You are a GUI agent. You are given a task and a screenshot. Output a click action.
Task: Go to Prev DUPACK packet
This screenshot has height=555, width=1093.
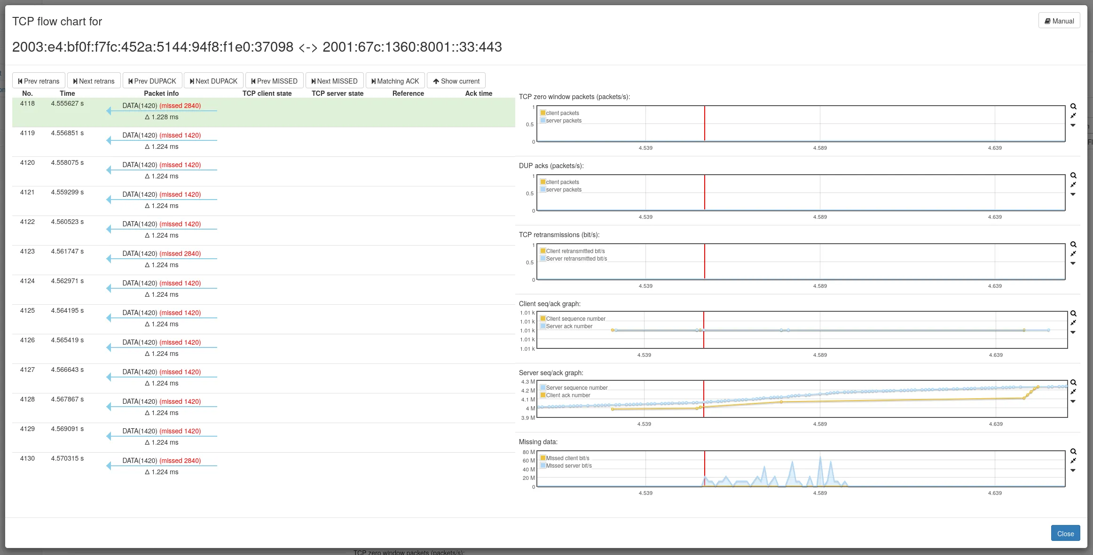pos(152,81)
